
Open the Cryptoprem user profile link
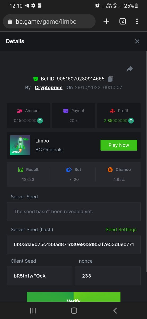pos(49,87)
